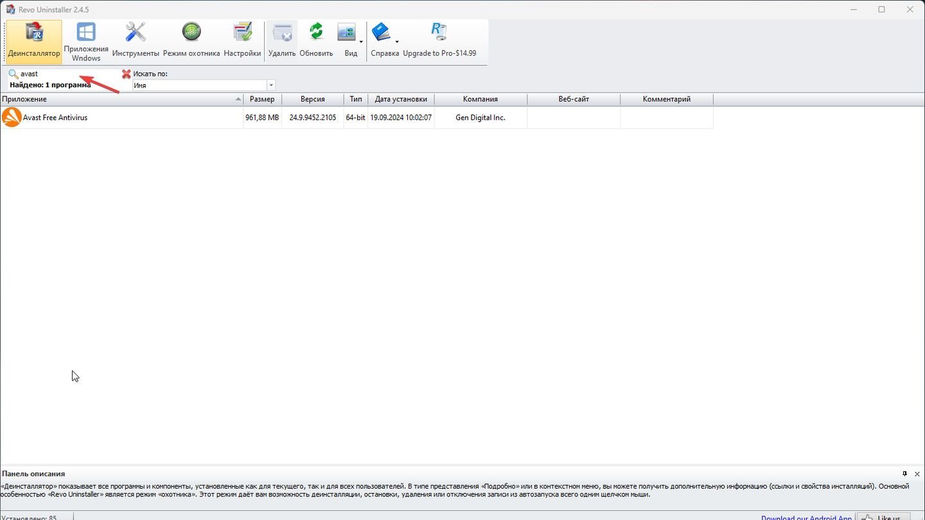
Task: Select the Avast Free Antivirus row
Action: point(357,117)
